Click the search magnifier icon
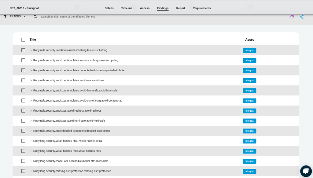Screen dimensions: 313x178 tap(35, 17)
